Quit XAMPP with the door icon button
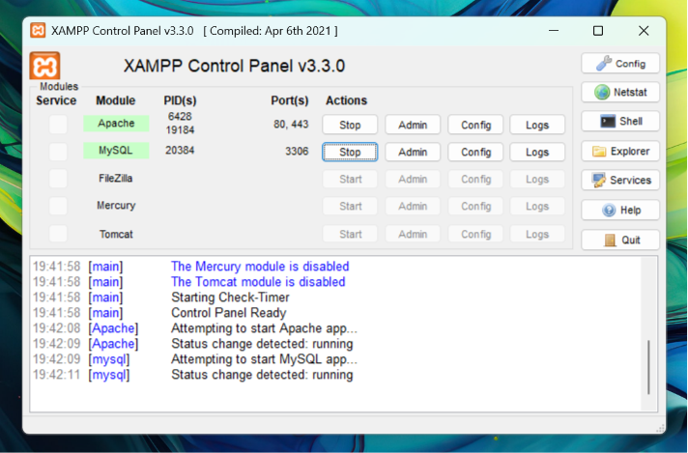The height and width of the screenshot is (453, 688). point(620,240)
